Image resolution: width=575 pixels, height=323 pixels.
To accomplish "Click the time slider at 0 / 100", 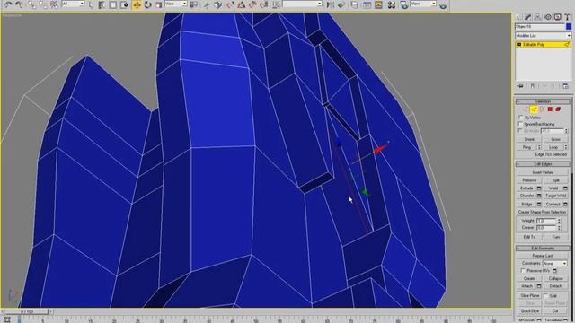I will click(27, 311).
